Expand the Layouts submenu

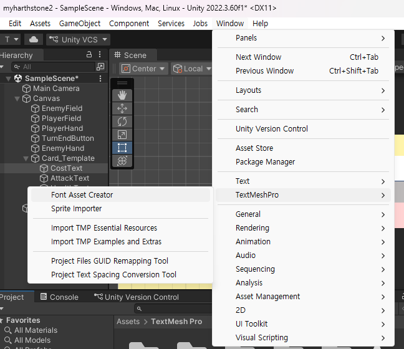pos(303,90)
